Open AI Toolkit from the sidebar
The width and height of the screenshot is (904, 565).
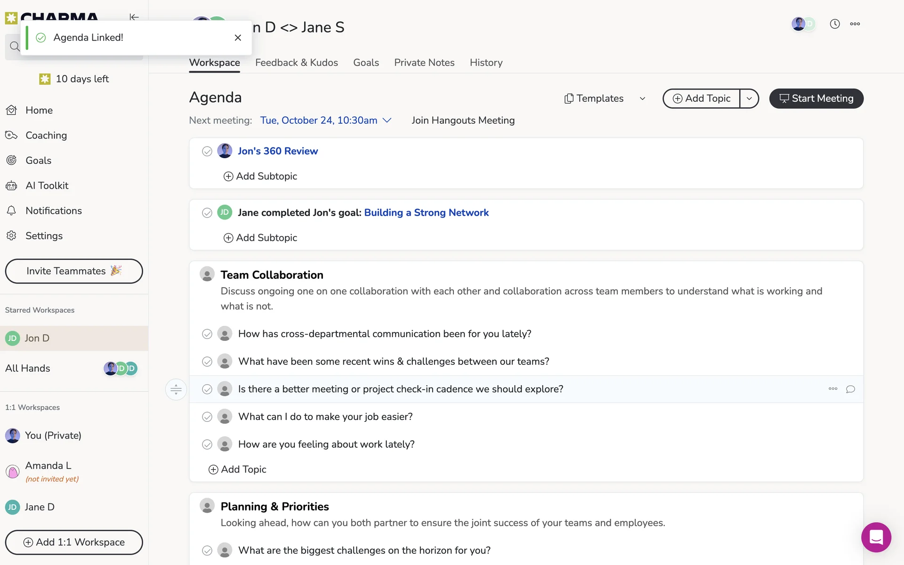[47, 186]
